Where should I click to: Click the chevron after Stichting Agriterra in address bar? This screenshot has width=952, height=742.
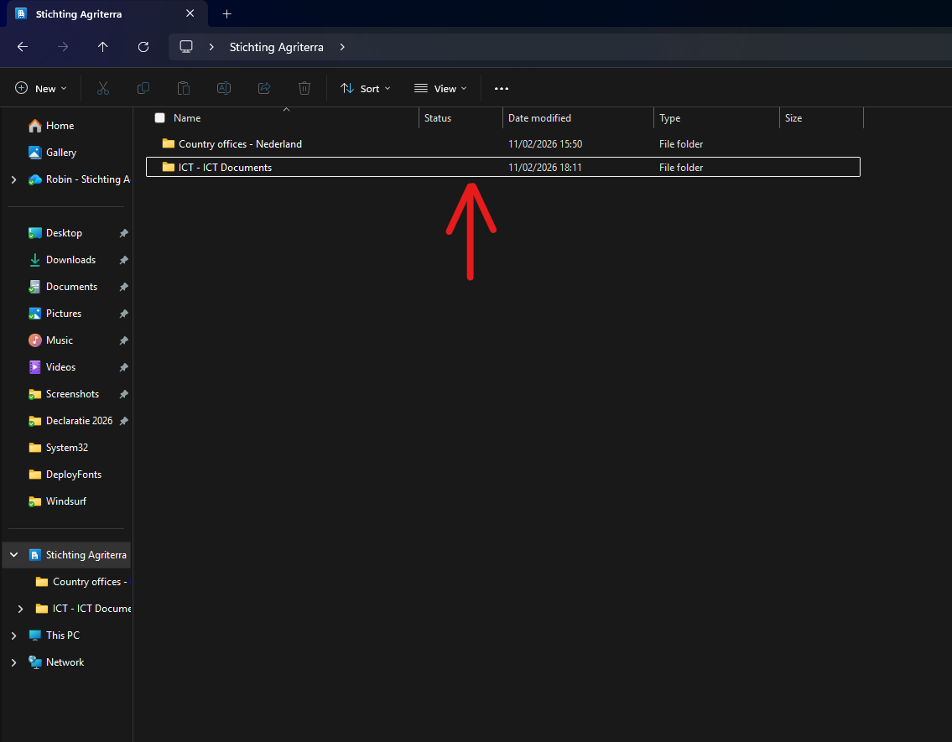pos(342,47)
